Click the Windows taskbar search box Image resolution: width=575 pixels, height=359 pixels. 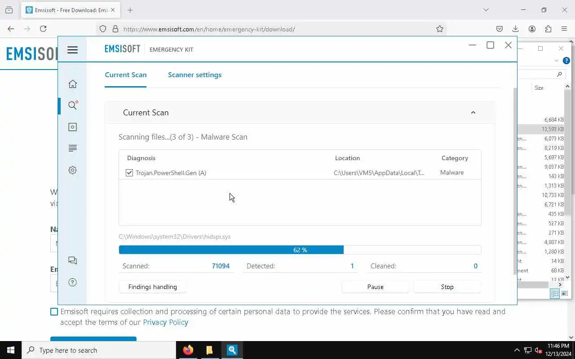(x=99, y=350)
